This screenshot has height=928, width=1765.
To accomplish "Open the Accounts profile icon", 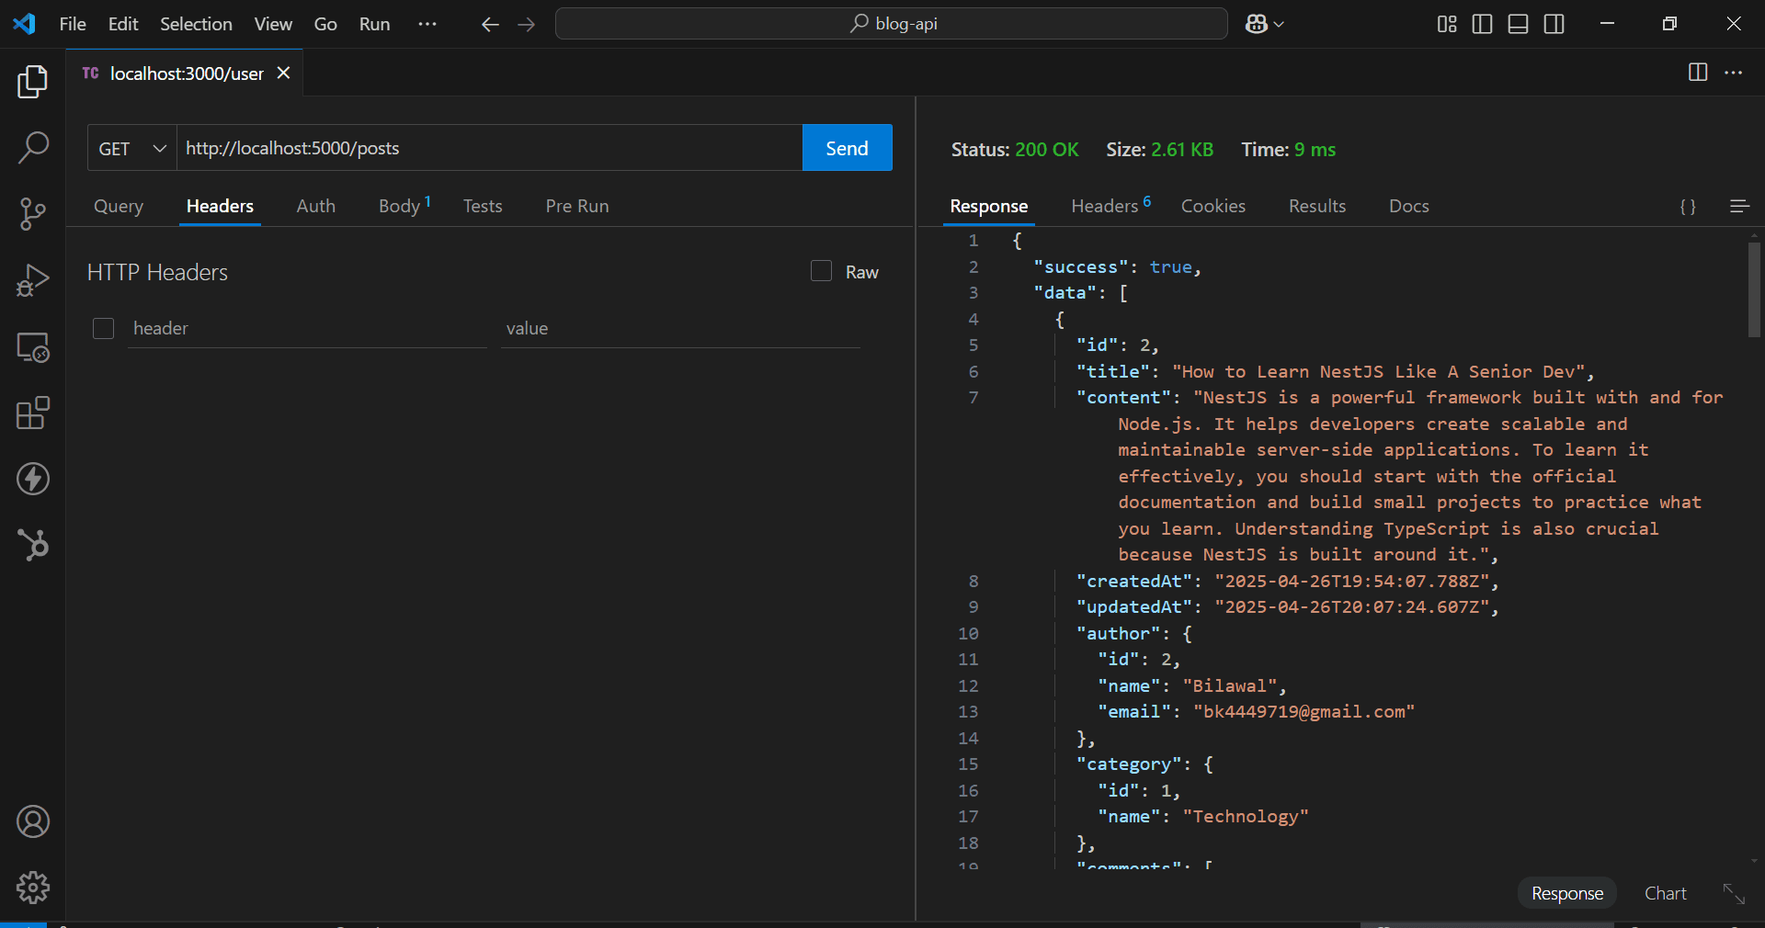I will (33, 821).
